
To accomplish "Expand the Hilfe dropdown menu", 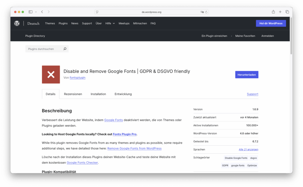I will (110, 23).
